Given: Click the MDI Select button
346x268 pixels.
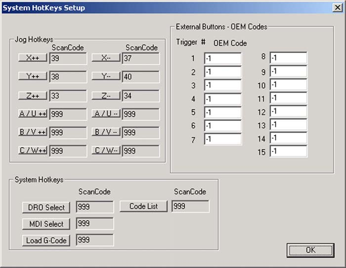Looking at the screenshot, I should (46, 224).
